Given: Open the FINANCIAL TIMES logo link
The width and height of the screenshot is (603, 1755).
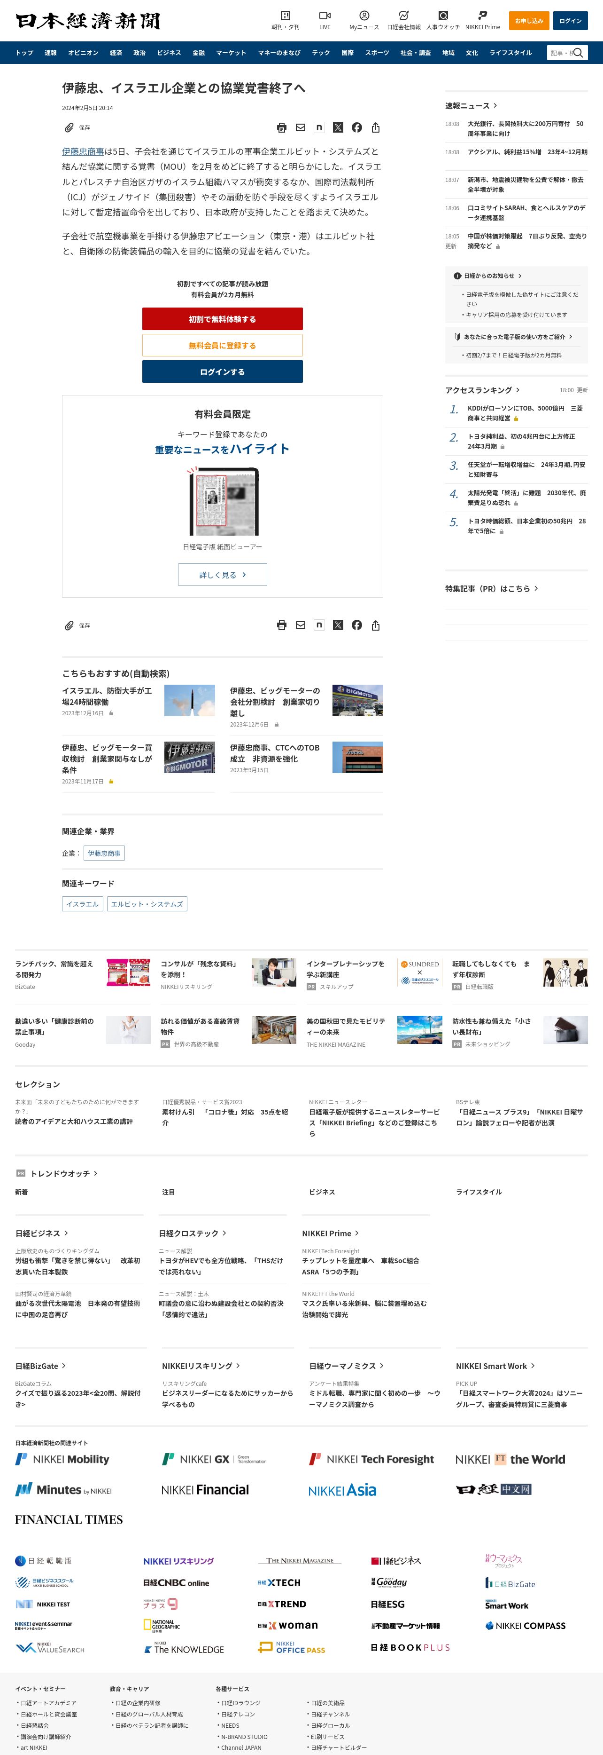Looking at the screenshot, I should pos(69,1519).
